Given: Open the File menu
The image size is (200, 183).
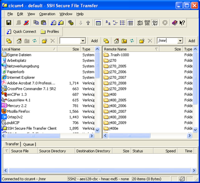Looking at the screenshot, I should pyautogui.click(x=10, y=14).
